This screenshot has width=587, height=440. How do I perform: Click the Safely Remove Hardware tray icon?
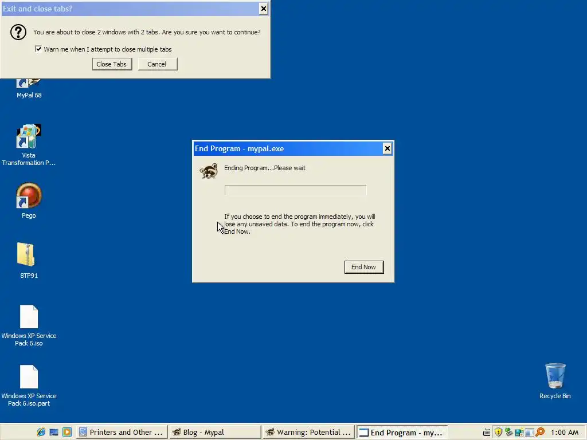pos(508,432)
